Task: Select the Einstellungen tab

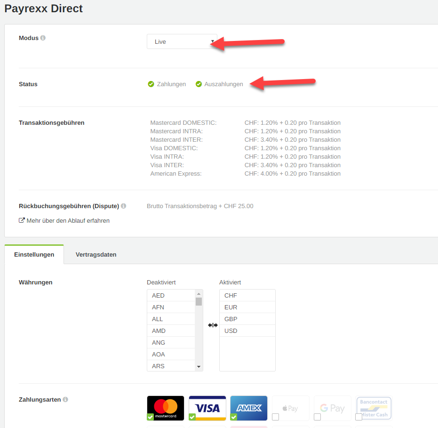Action: [x=34, y=254]
